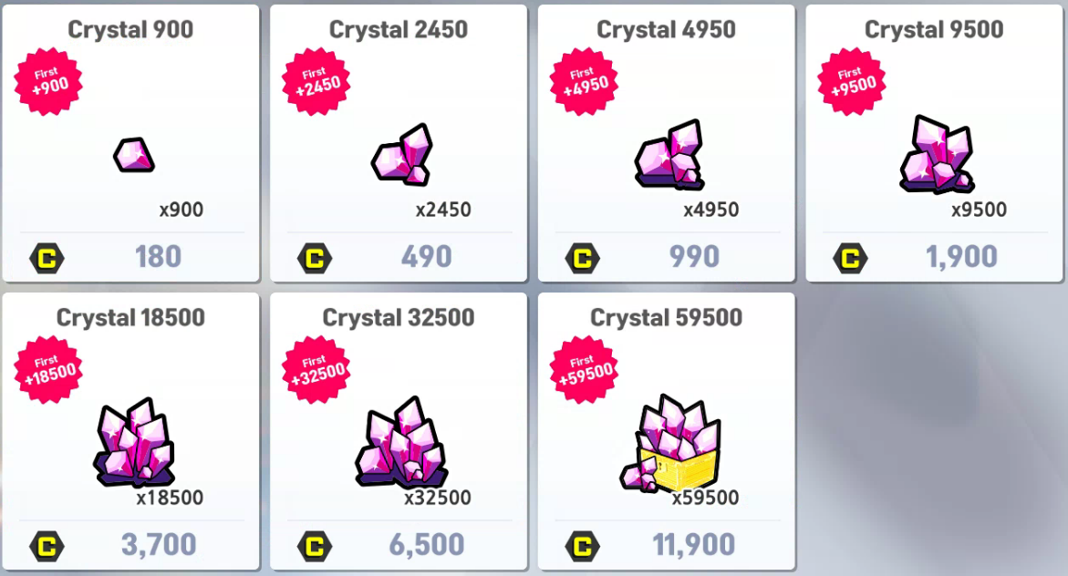Tap the First +900 bonus badge

tap(48, 81)
